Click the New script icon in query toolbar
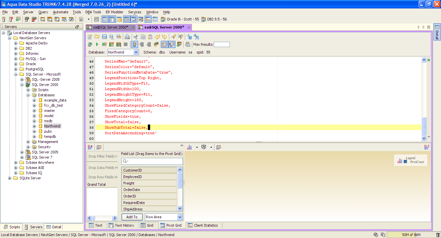441x238 pixels. click(90, 37)
